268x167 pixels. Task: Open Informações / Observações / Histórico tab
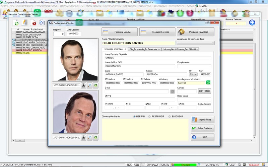click(x=181, y=49)
